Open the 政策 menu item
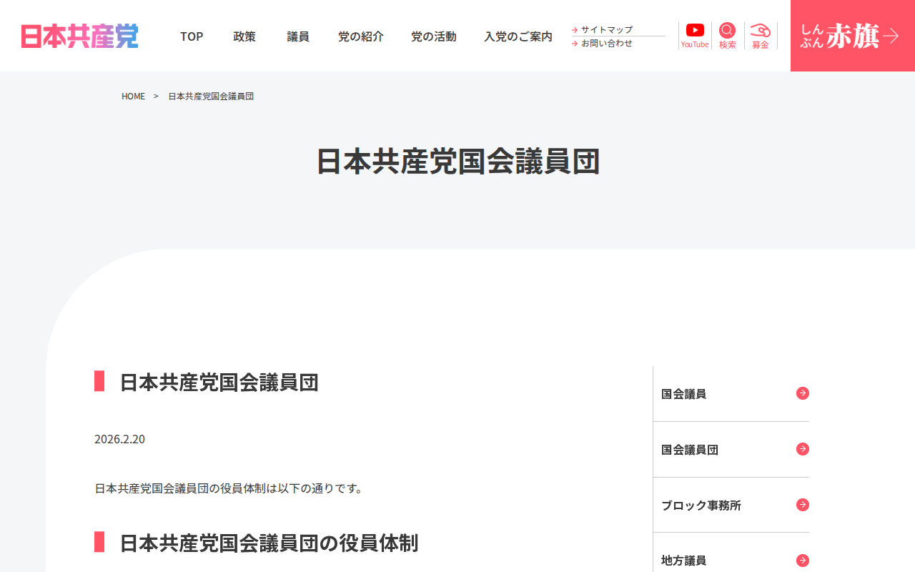915x572 pixels. pos(244,36)
